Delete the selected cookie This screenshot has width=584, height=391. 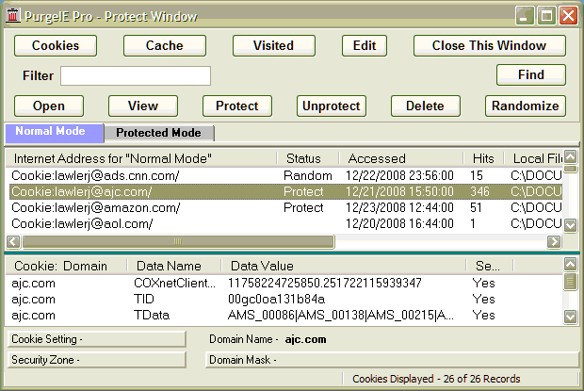pyautogui.click(x=426, y=106)
